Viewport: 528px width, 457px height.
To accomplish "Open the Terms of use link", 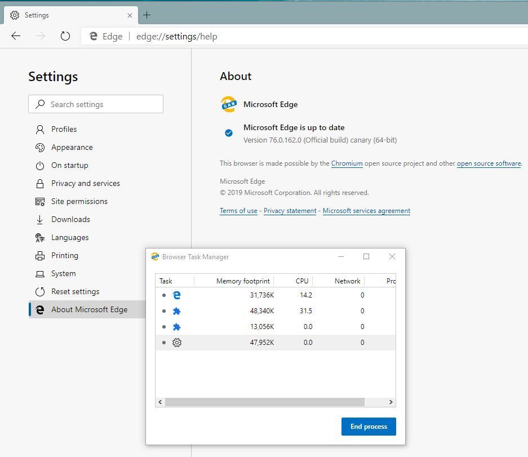I will click(238, 211).
